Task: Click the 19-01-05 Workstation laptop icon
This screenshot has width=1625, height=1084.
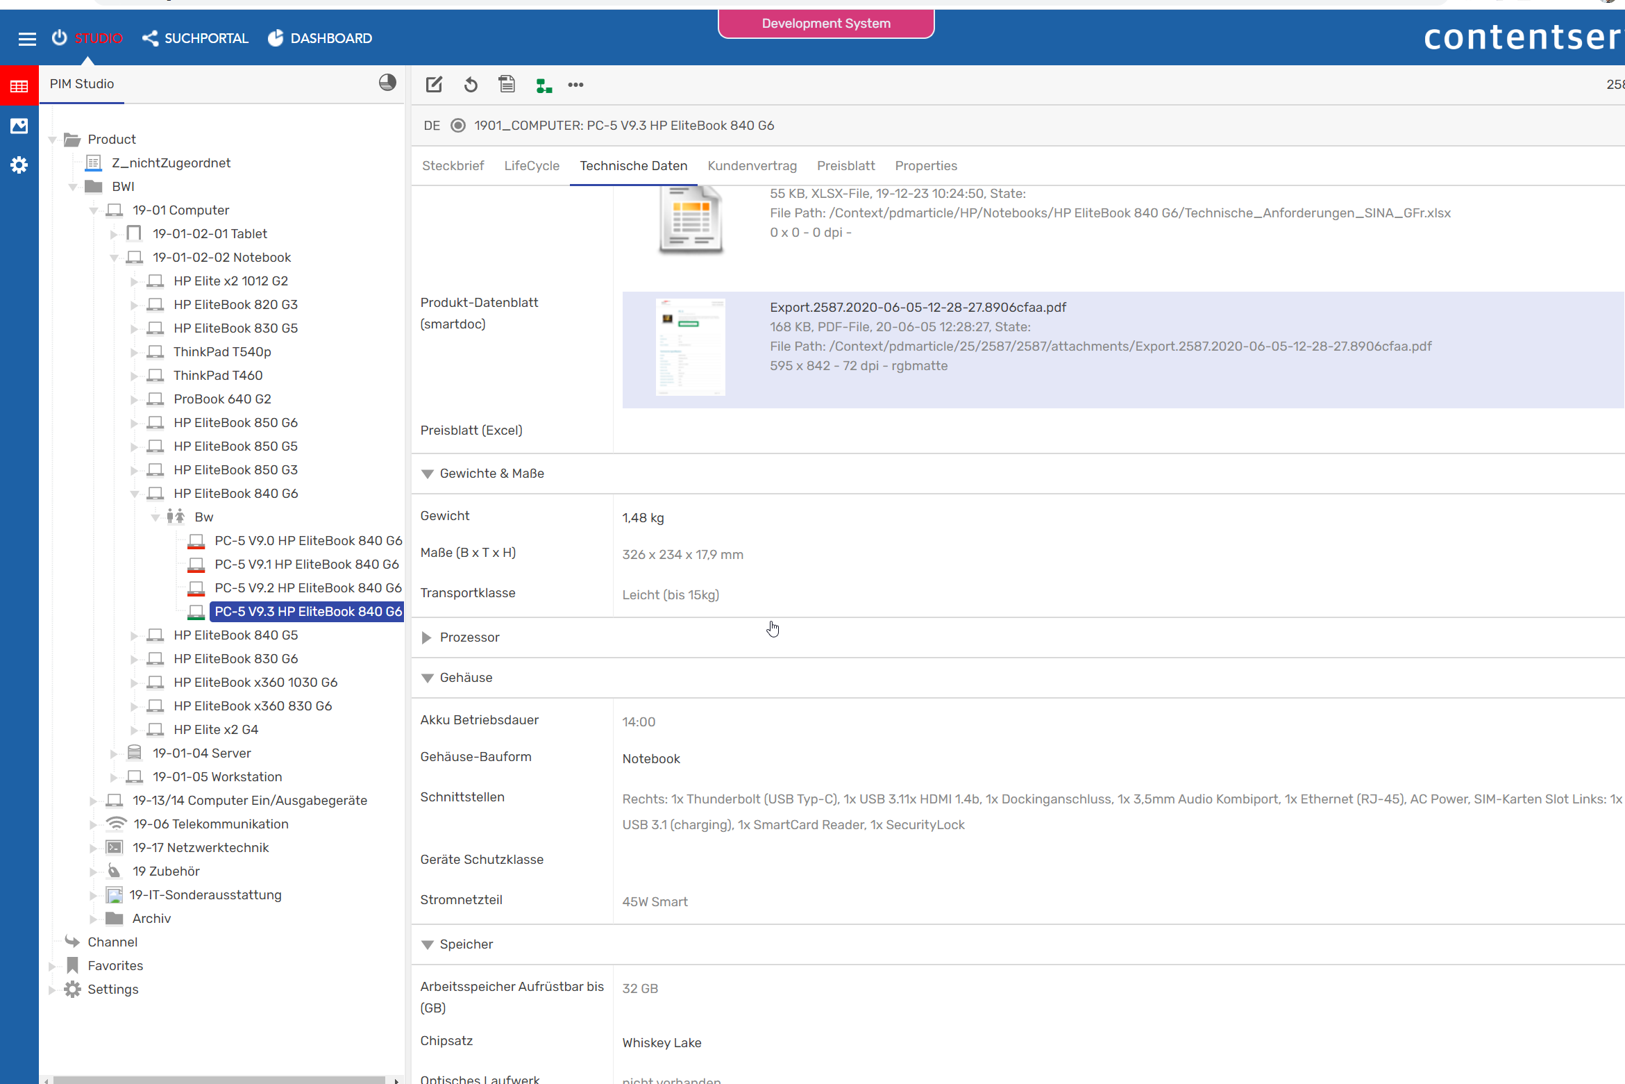Action: [x=135, y=776]
